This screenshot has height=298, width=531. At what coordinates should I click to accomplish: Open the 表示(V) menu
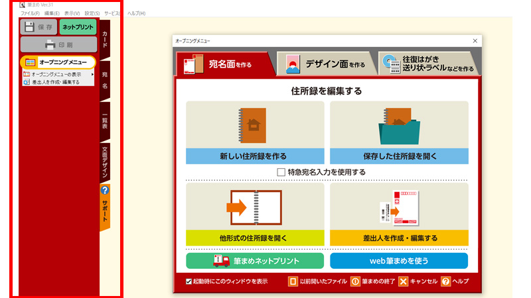[x=72, y=13]
